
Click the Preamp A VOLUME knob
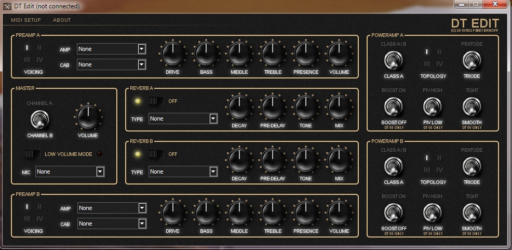(339, 54)
